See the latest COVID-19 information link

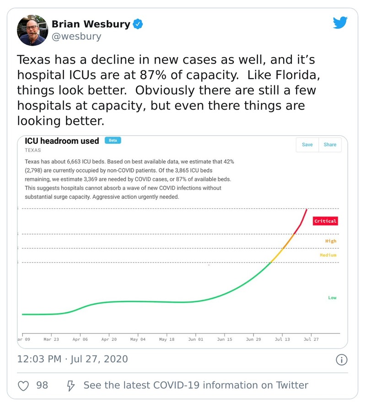195,385
